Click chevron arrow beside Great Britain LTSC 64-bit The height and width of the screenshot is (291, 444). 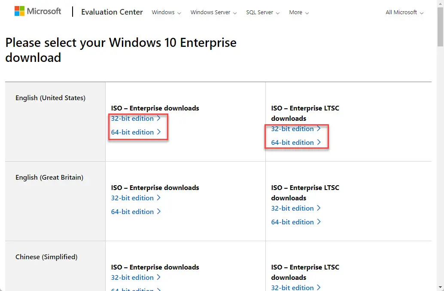pyautogui.click(x=319, y=221)
